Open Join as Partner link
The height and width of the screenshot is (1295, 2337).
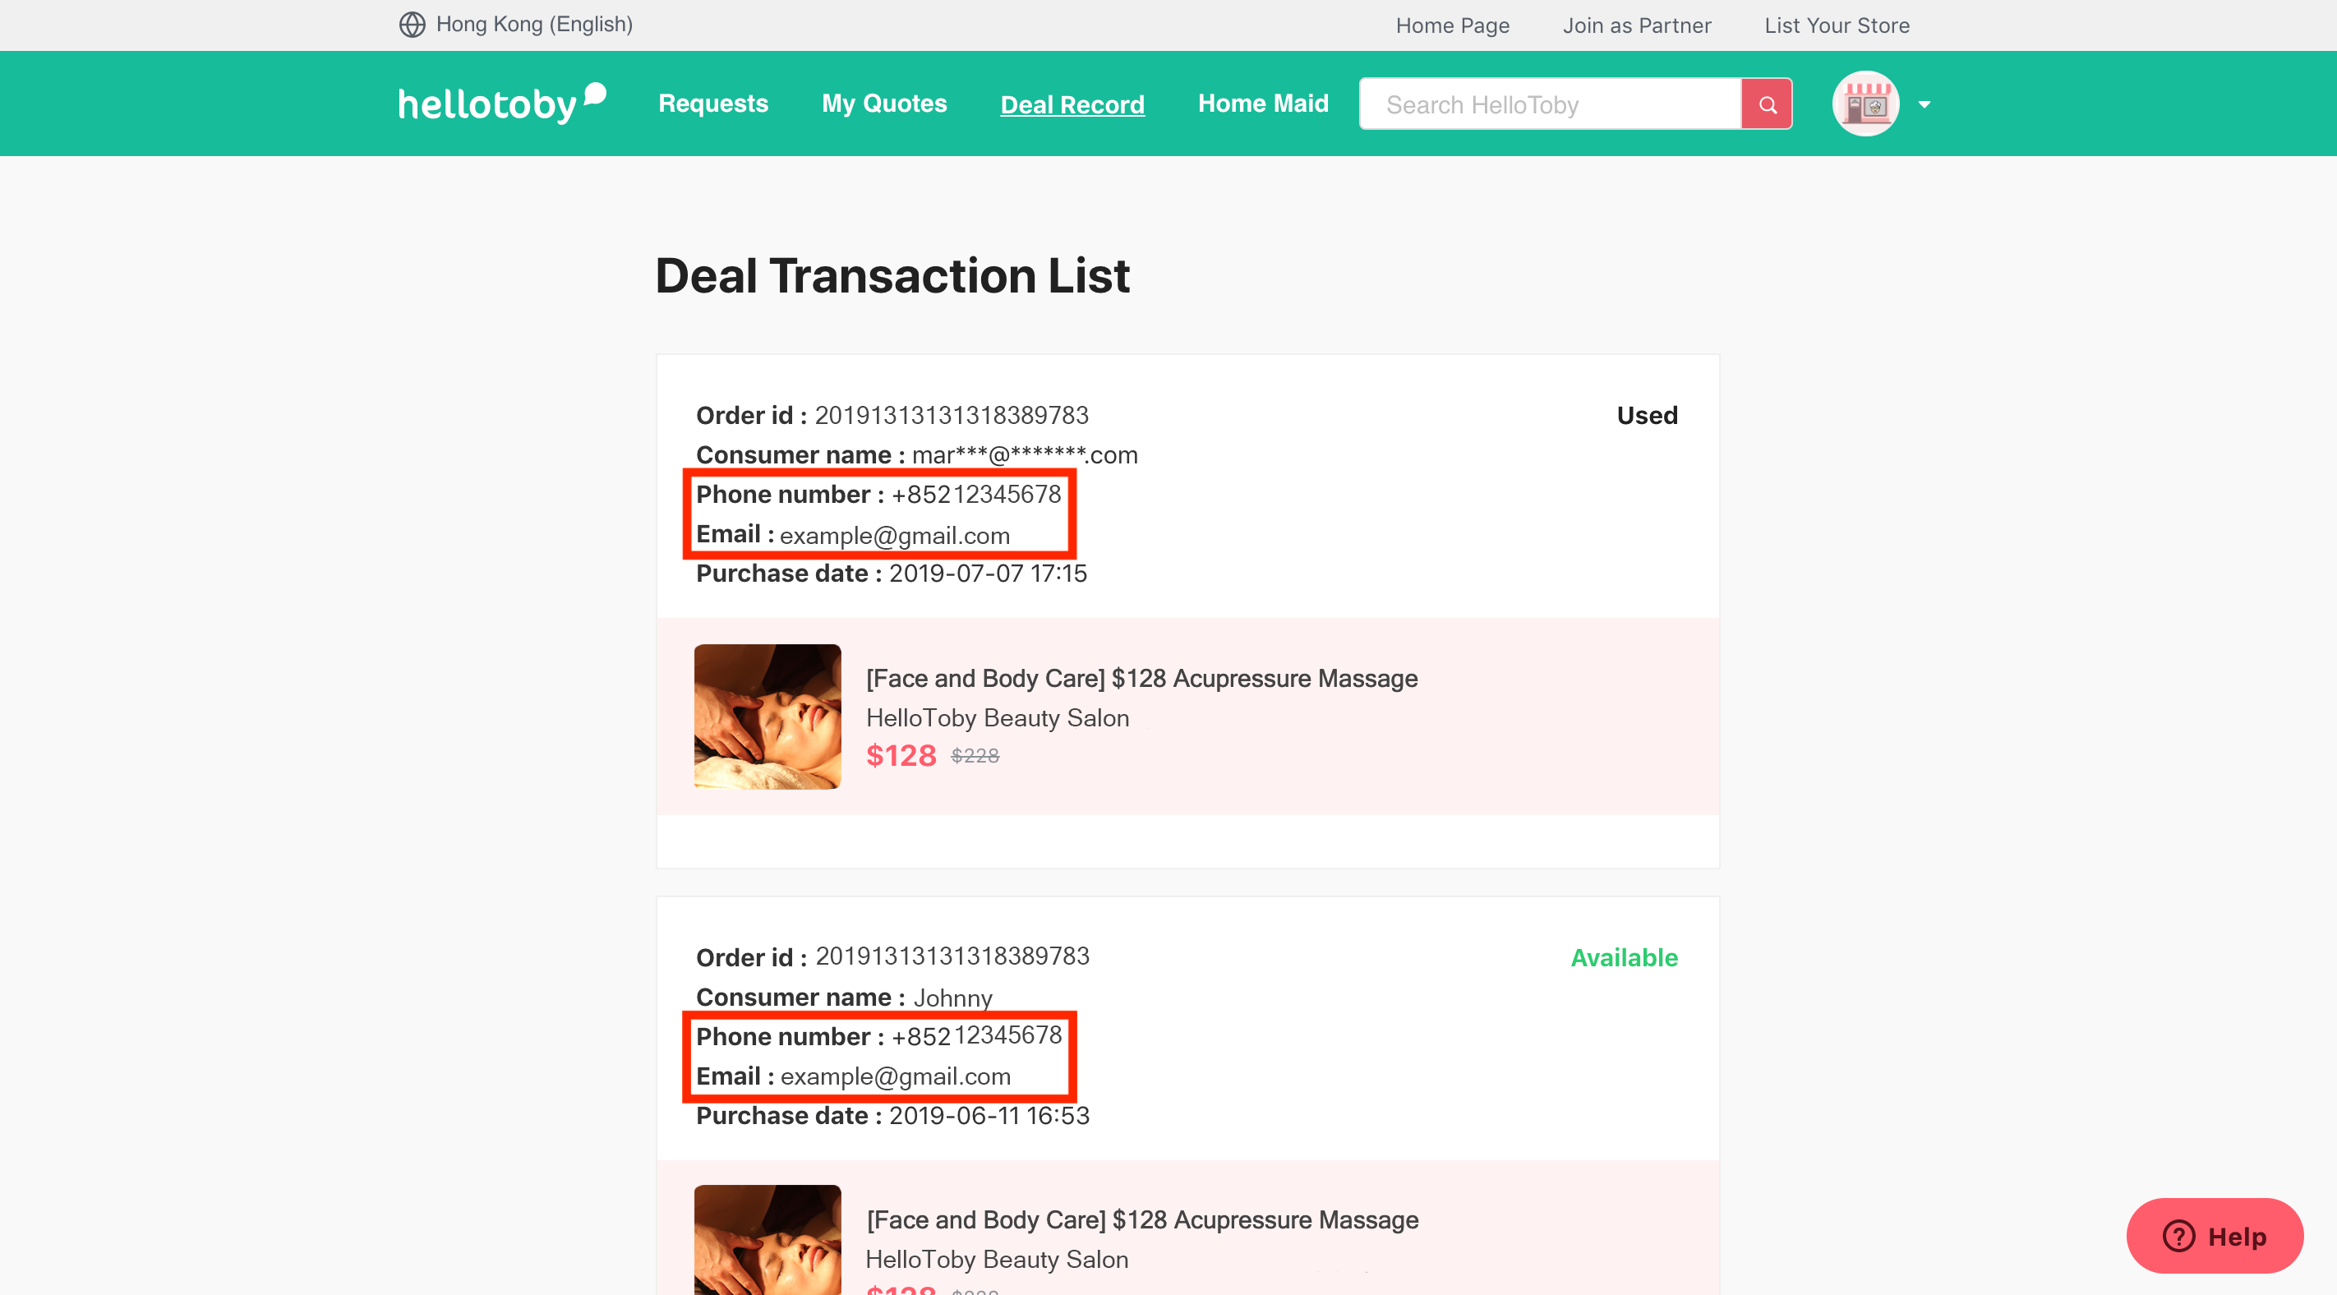(x=1637, y=25)
